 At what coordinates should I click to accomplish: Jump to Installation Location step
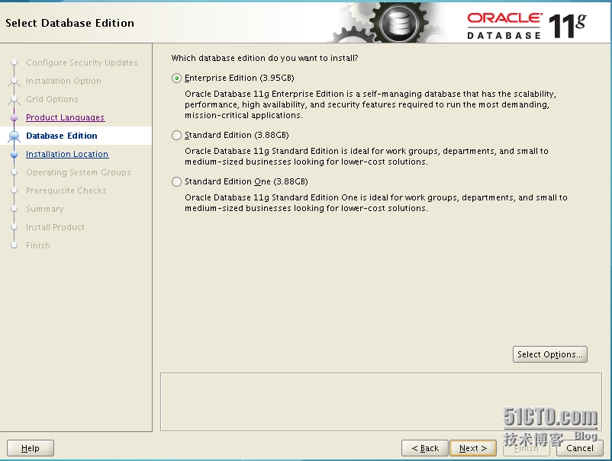[67, 154]
